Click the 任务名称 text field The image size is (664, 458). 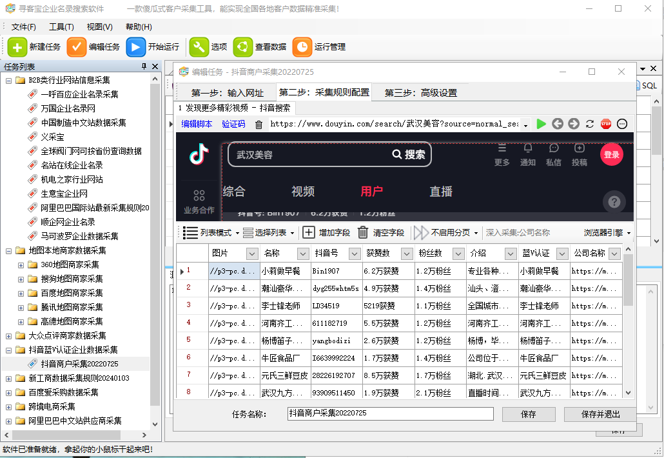tap(390, 414)
